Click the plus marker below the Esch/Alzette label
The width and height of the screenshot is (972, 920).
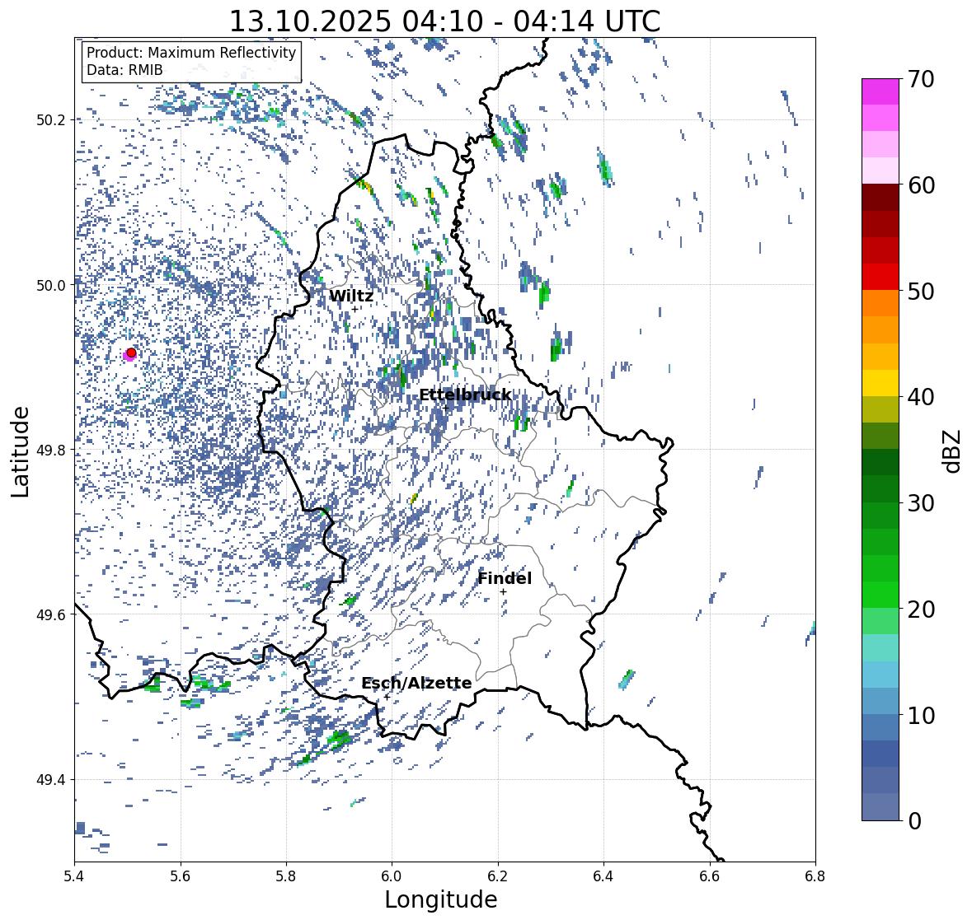coord(387,697)
